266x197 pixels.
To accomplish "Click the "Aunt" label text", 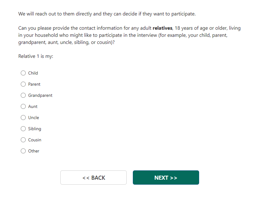I will click(x=33, y=106).
